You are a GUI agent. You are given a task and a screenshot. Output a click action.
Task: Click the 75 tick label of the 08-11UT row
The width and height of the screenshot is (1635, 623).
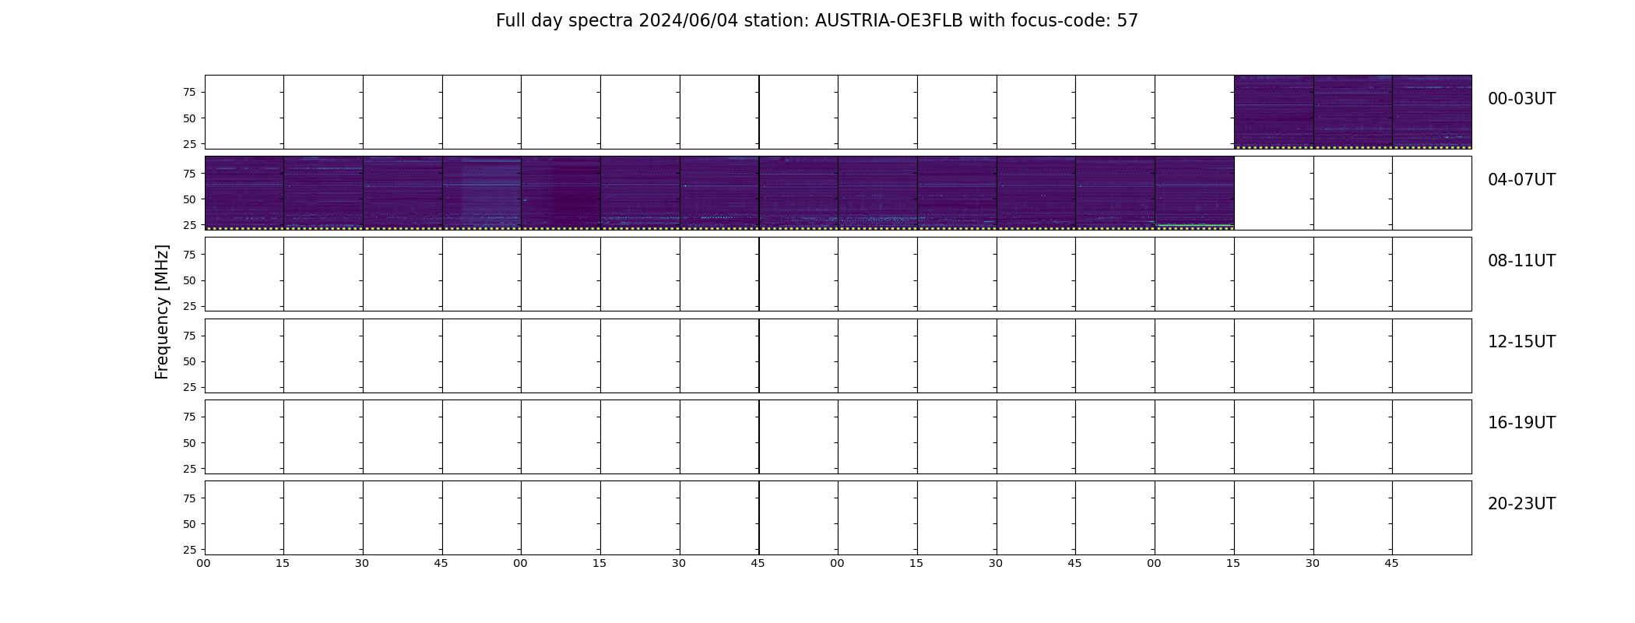click(189, 255)
